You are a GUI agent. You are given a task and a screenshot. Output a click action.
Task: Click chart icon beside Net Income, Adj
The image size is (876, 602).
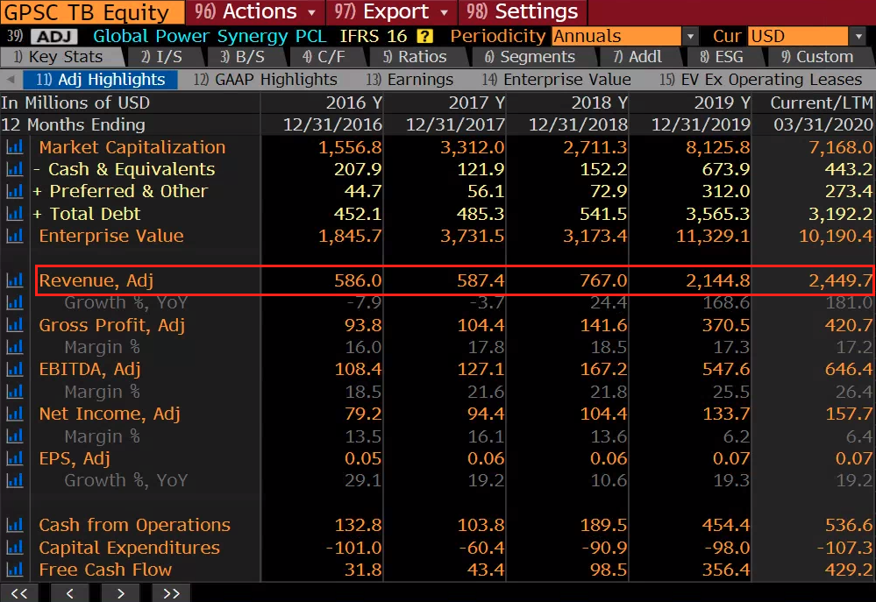15,414
